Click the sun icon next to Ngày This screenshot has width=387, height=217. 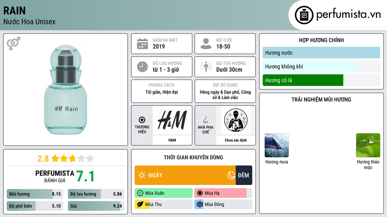[x=142, y=175]
